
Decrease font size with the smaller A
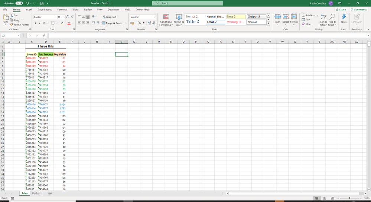pyautogui.click(x=72, y=17)
